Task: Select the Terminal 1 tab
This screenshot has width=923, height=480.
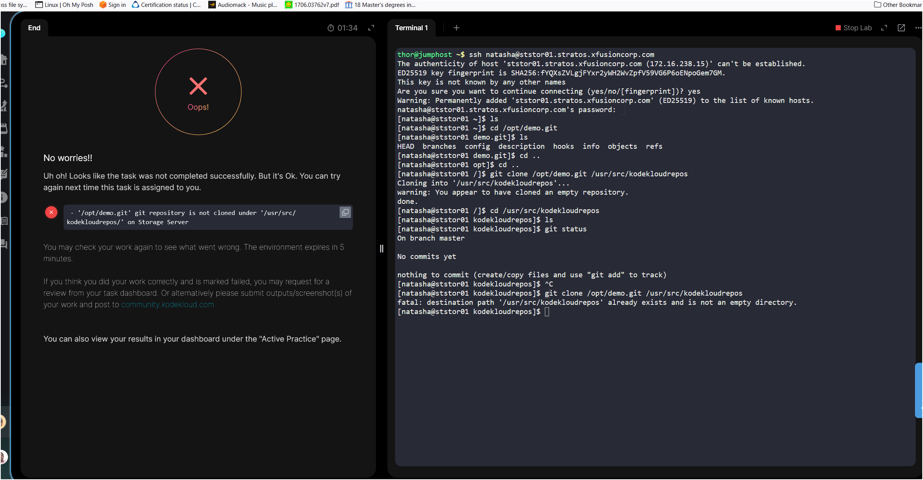Action: click(x=411, y=28)
